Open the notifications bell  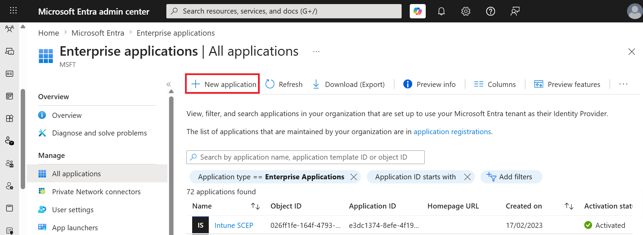[441, 11]
